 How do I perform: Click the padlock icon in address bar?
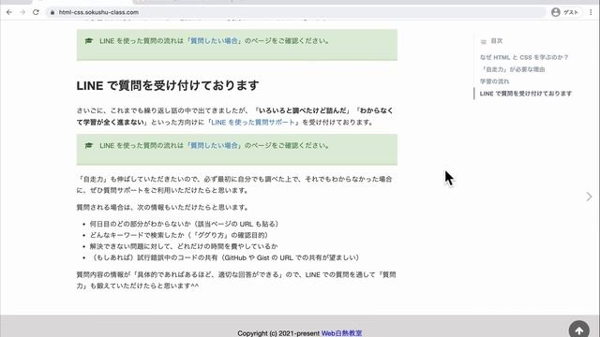[52, 12]
